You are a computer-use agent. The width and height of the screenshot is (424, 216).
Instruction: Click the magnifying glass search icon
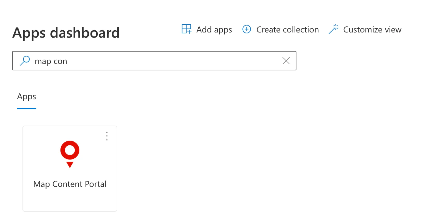(25, 61)
